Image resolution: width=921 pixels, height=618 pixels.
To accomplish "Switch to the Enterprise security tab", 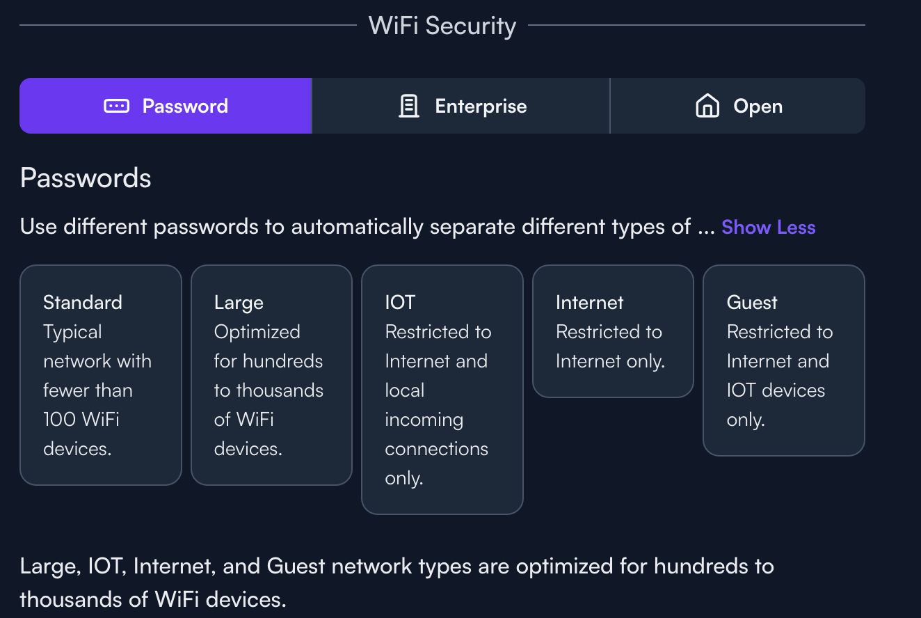I will click(461, 106).
